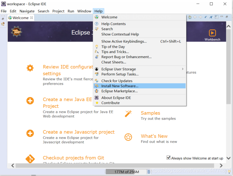Open Create a new Javascript project link
Image resolution: width=233 pixels, height=176 pixels.
(x=79, y=132)
